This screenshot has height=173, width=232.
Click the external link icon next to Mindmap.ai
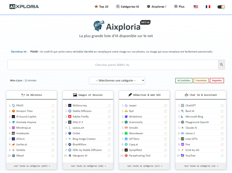click(53, 128)
